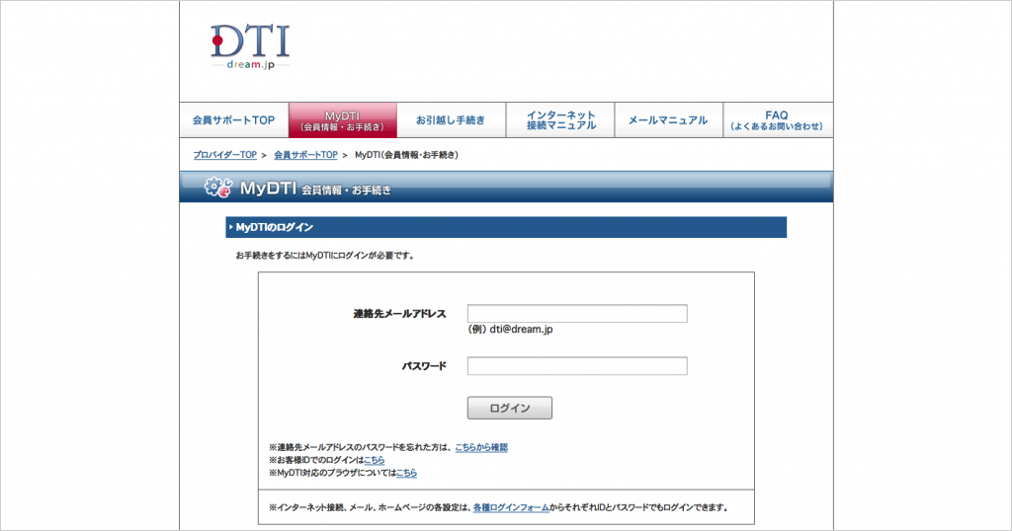The width and height of the screenshot is (1012, 531).
Task: Open the FAQ (よくあるお問い合わせ) tab
Action: [778, 119]
